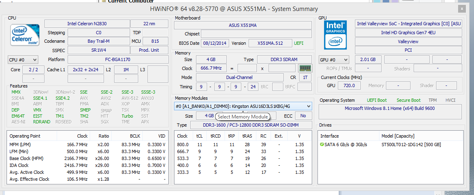
Task: Click the ST500LT012-1DG142 drive entry
Action: (411, 145)
